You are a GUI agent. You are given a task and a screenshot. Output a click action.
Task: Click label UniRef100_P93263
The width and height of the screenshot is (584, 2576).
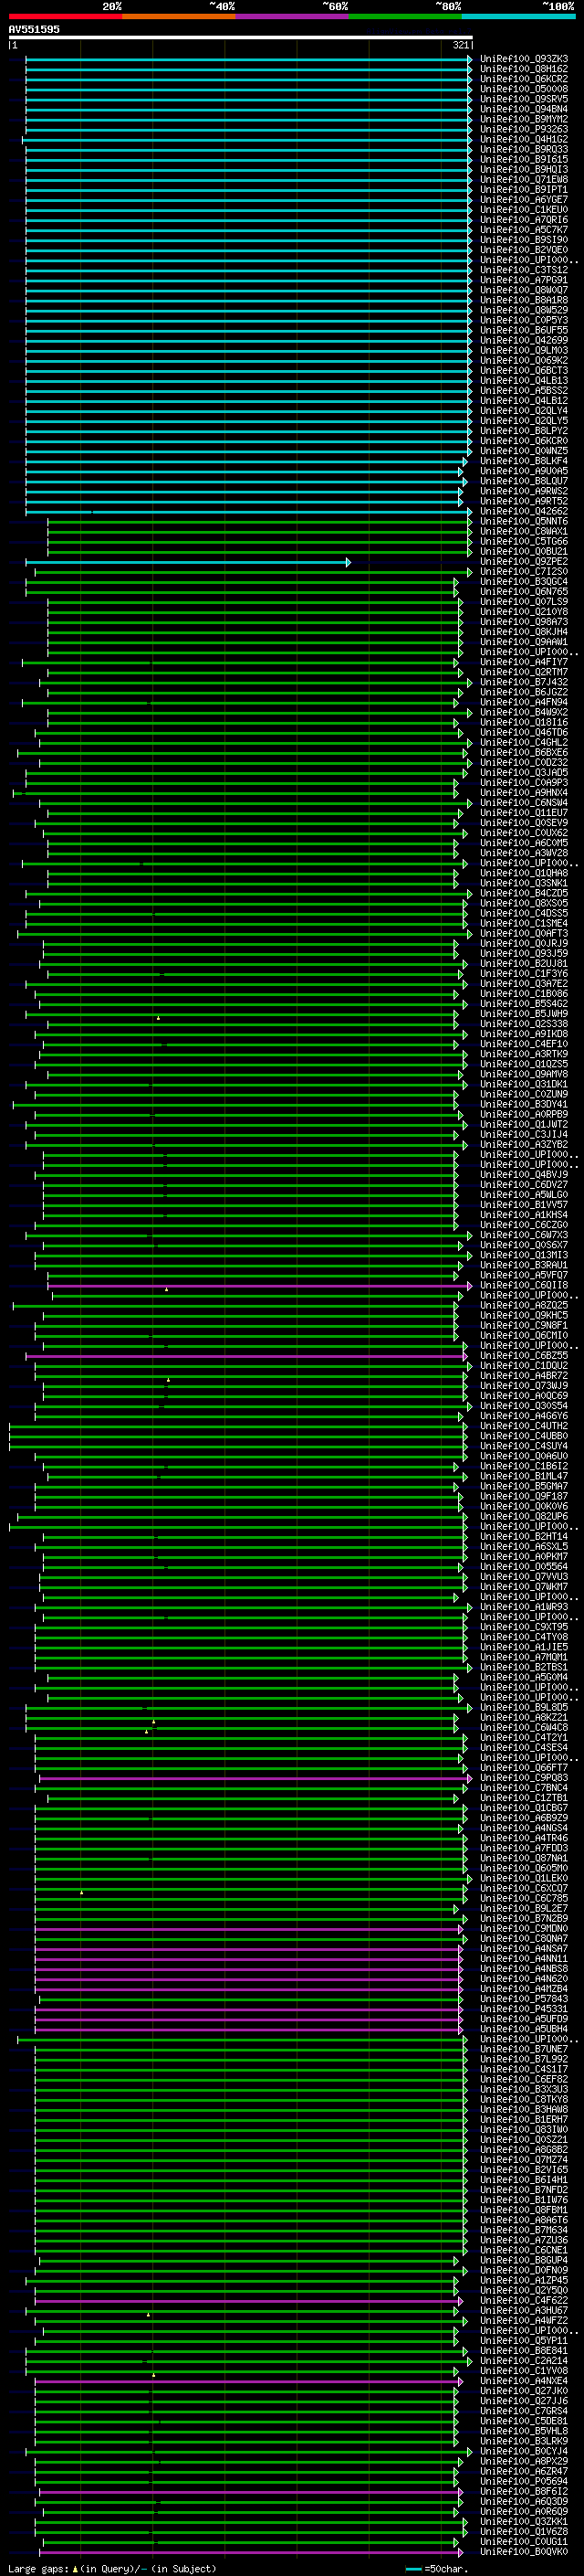coord(524,129)
